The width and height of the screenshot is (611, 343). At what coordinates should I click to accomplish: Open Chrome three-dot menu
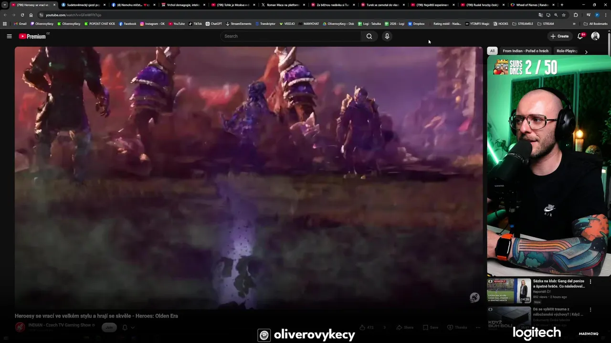click(x=605, y=15)
